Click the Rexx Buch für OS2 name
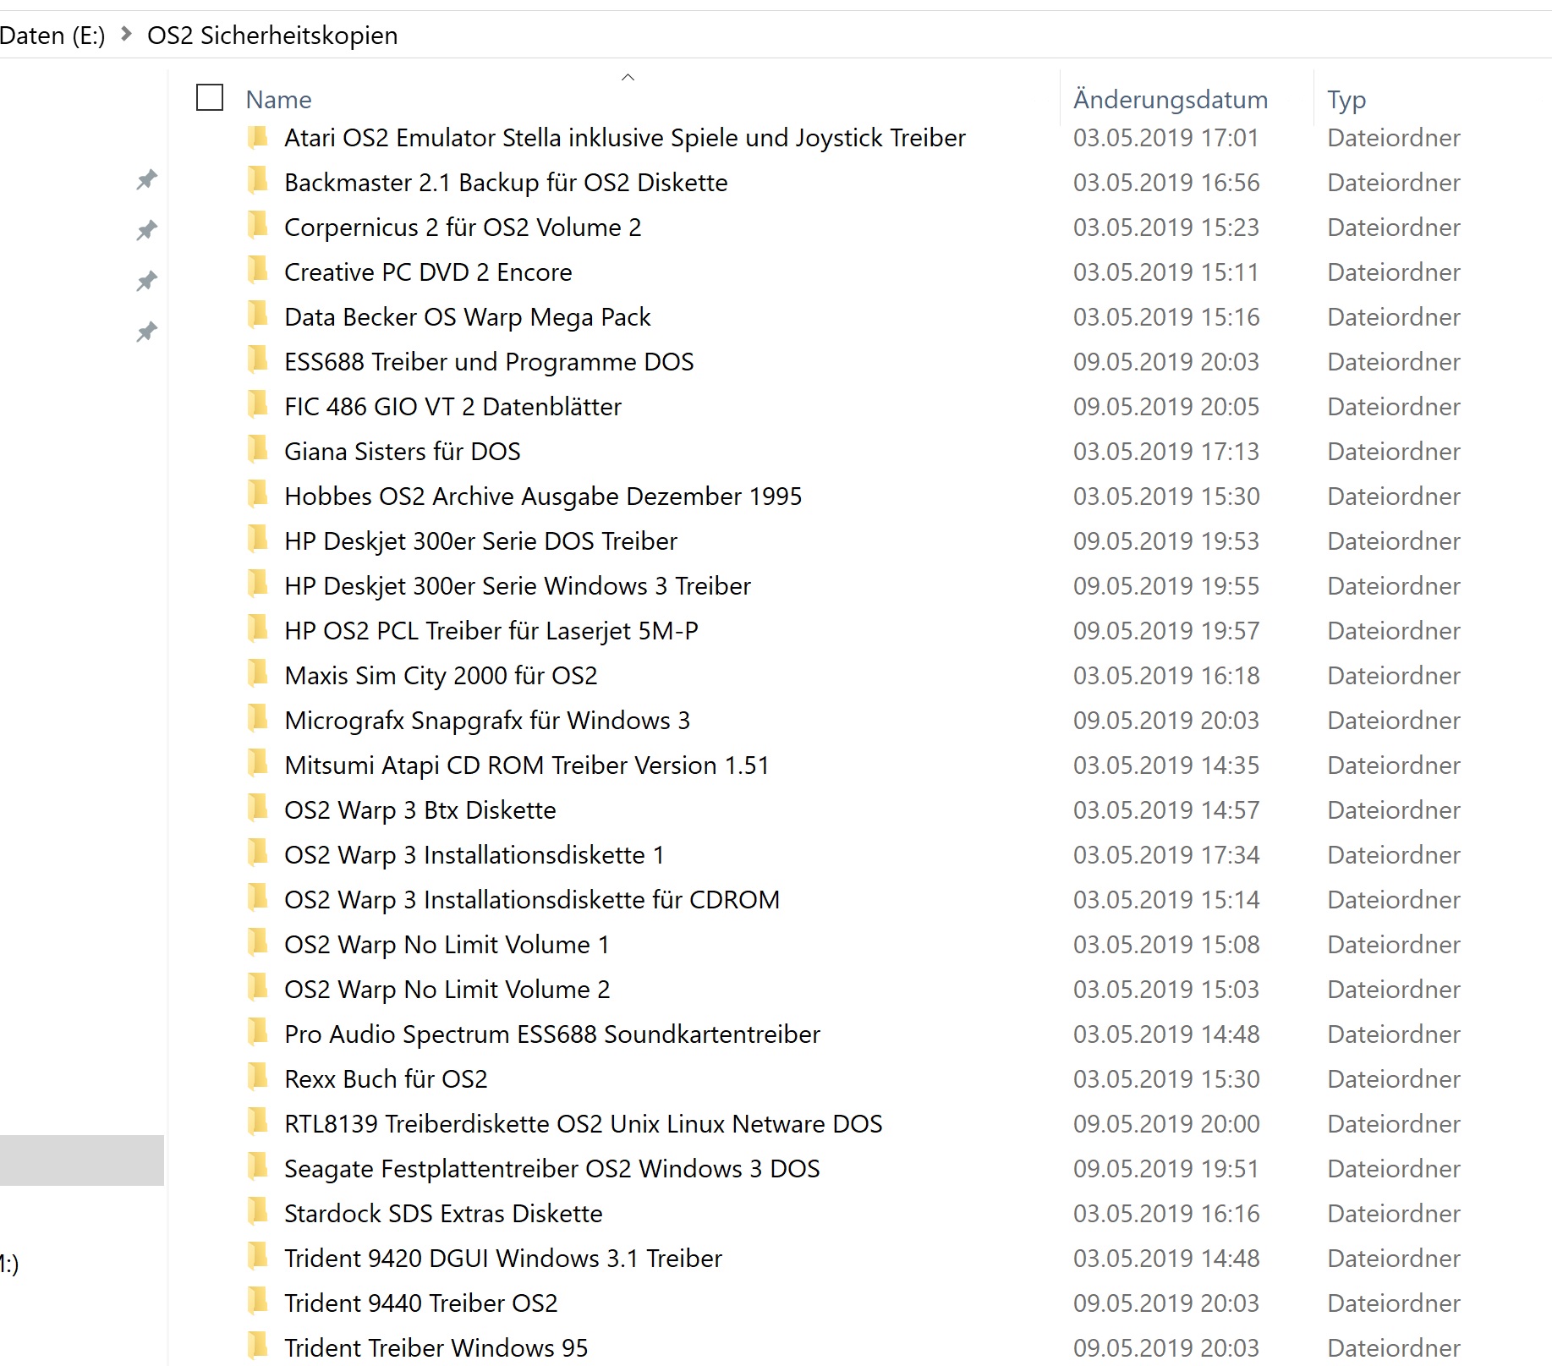 pos(386,1078)
